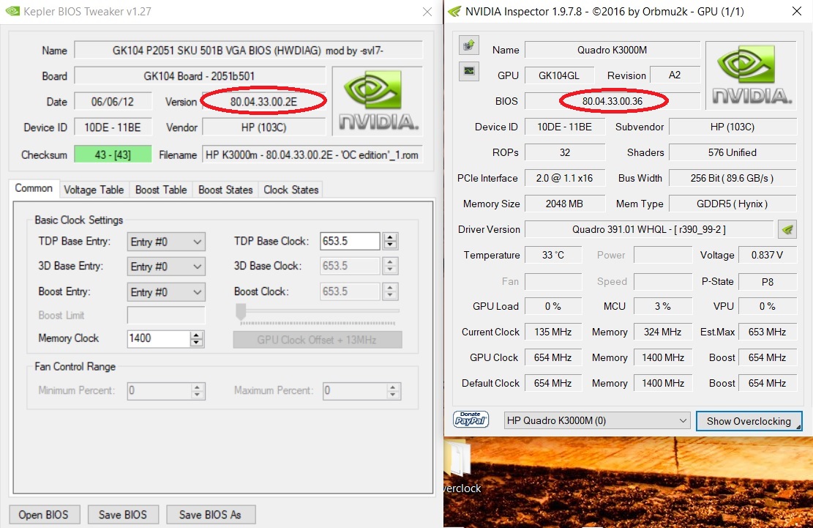Click the Device ID field in Kepler BIOS Tweaker
The width and height of the screenshot is (813, 528).
113,127
